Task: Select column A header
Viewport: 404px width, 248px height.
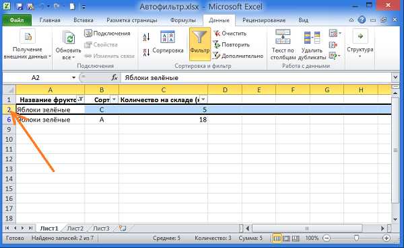Action: [x=50, y=90]
